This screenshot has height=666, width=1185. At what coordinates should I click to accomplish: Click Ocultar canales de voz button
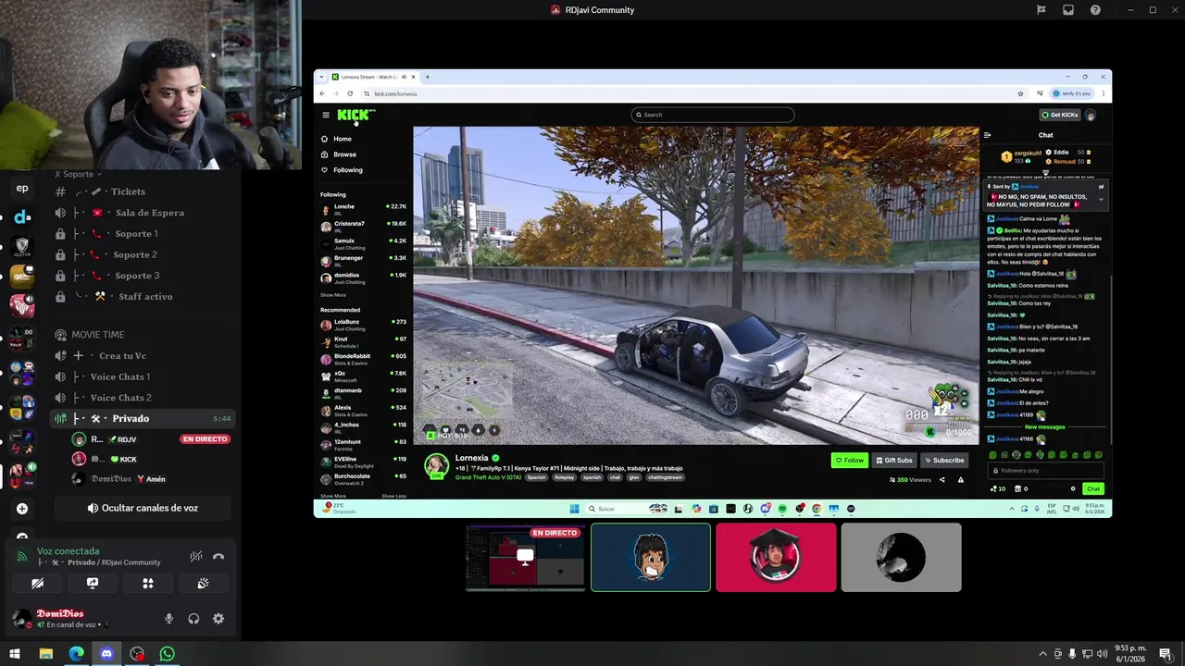[142, 508]
